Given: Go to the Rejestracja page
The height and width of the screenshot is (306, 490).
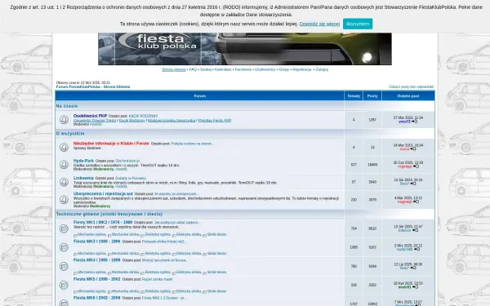Looking at the screenshot, I should 302,69.
